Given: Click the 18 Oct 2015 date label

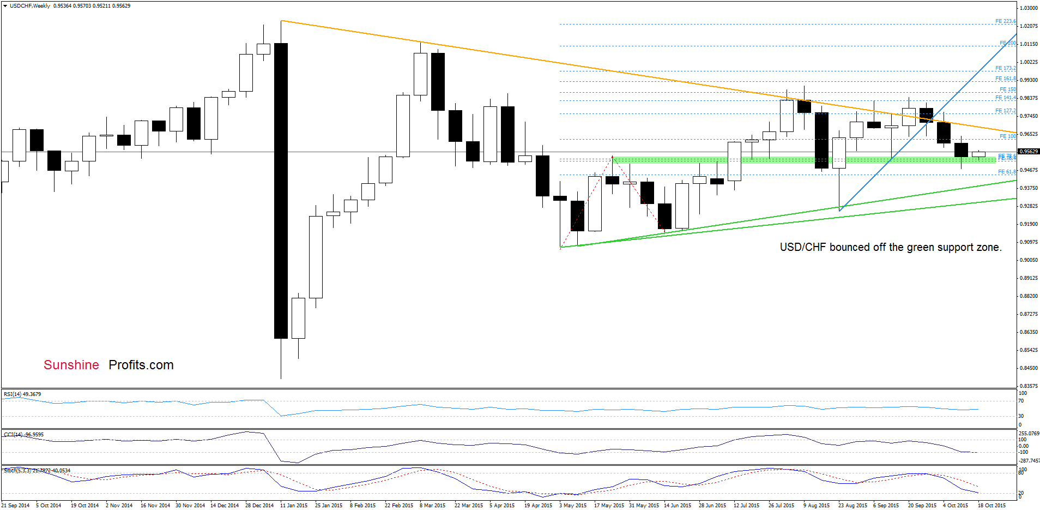Looking at the screenshot, I should tap(991, 506).
